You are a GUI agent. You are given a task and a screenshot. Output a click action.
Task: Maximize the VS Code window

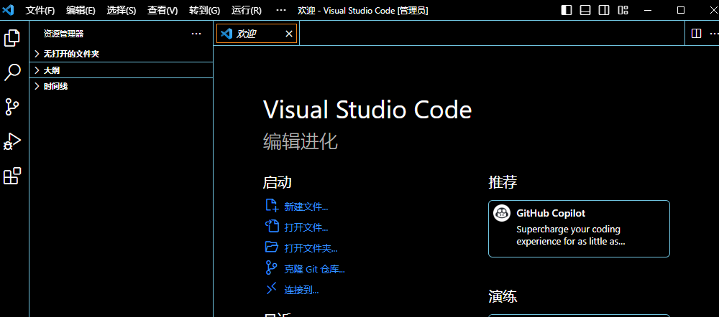pyautogui.click(x=681, y=10)
